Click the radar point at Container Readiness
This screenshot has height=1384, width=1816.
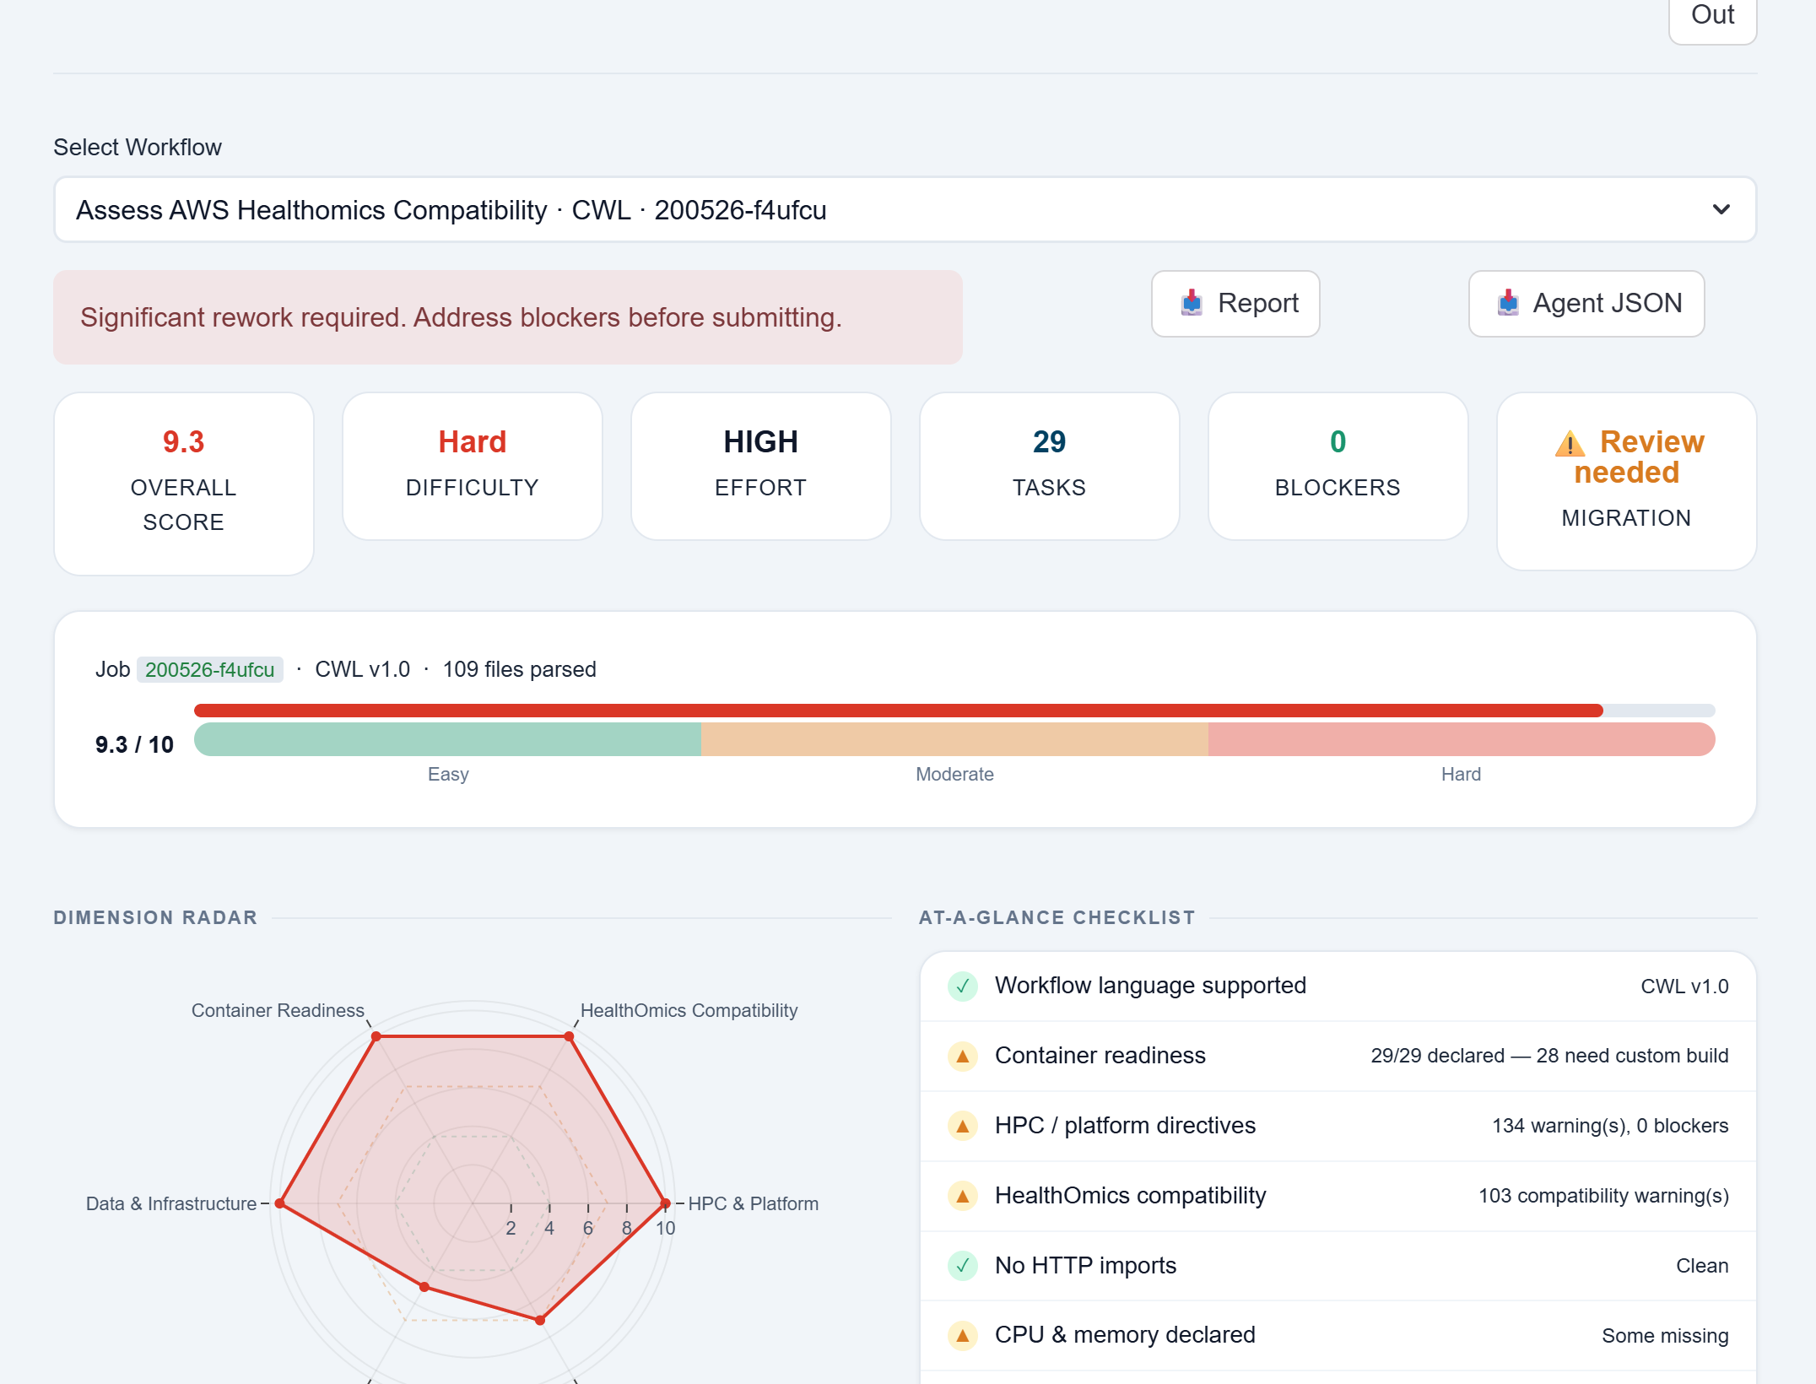pyautogui.click(x=376, y=1036)
